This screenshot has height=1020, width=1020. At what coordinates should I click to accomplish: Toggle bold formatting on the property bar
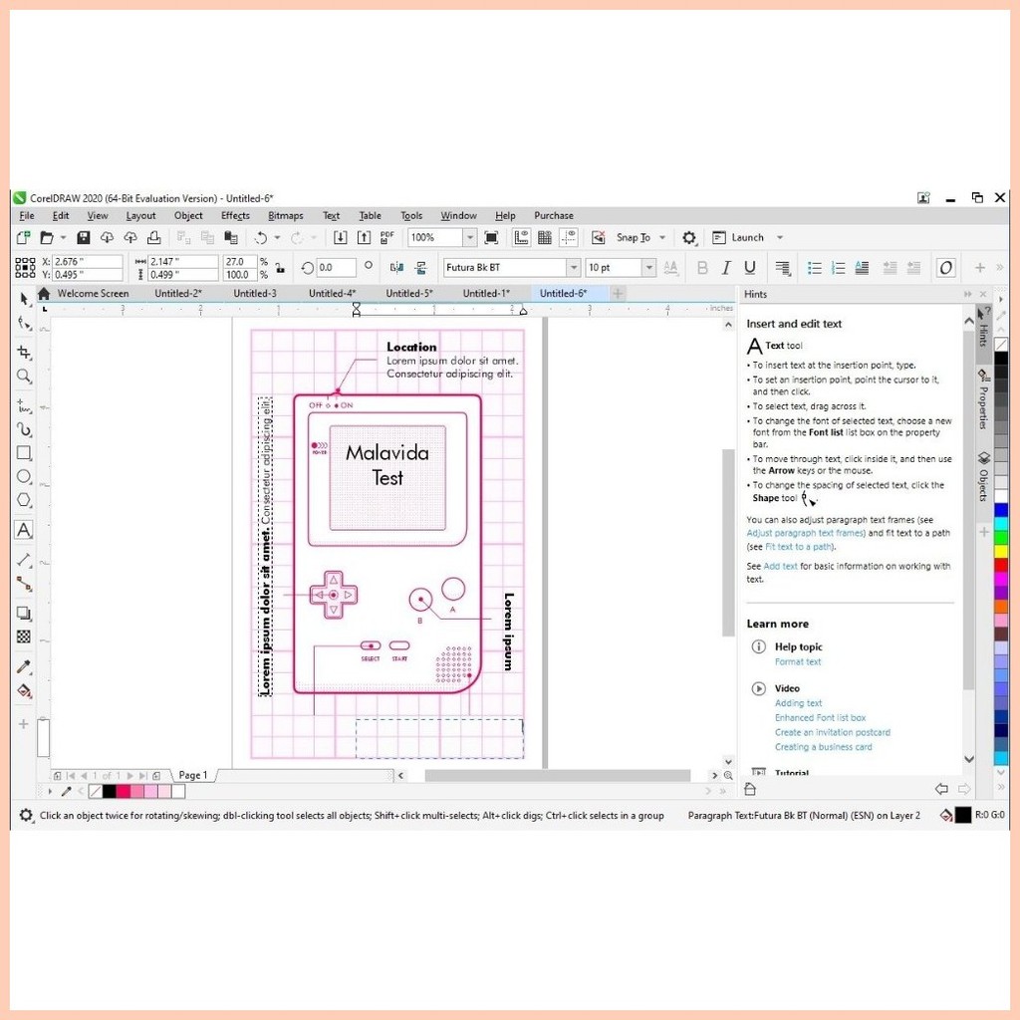702,267
